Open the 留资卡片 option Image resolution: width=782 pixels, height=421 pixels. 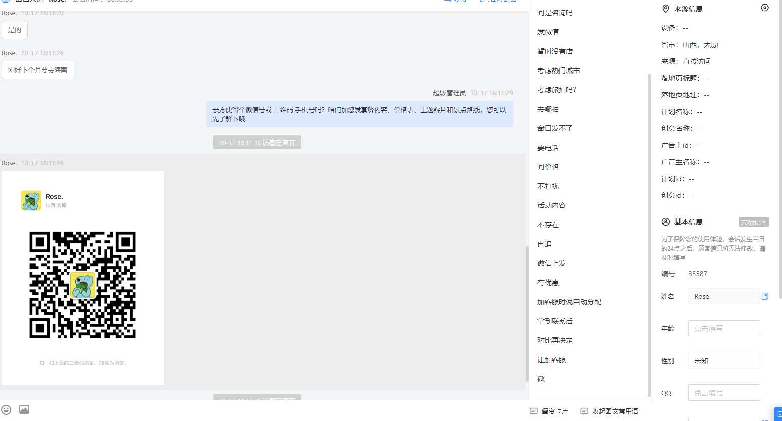(549, 411)
